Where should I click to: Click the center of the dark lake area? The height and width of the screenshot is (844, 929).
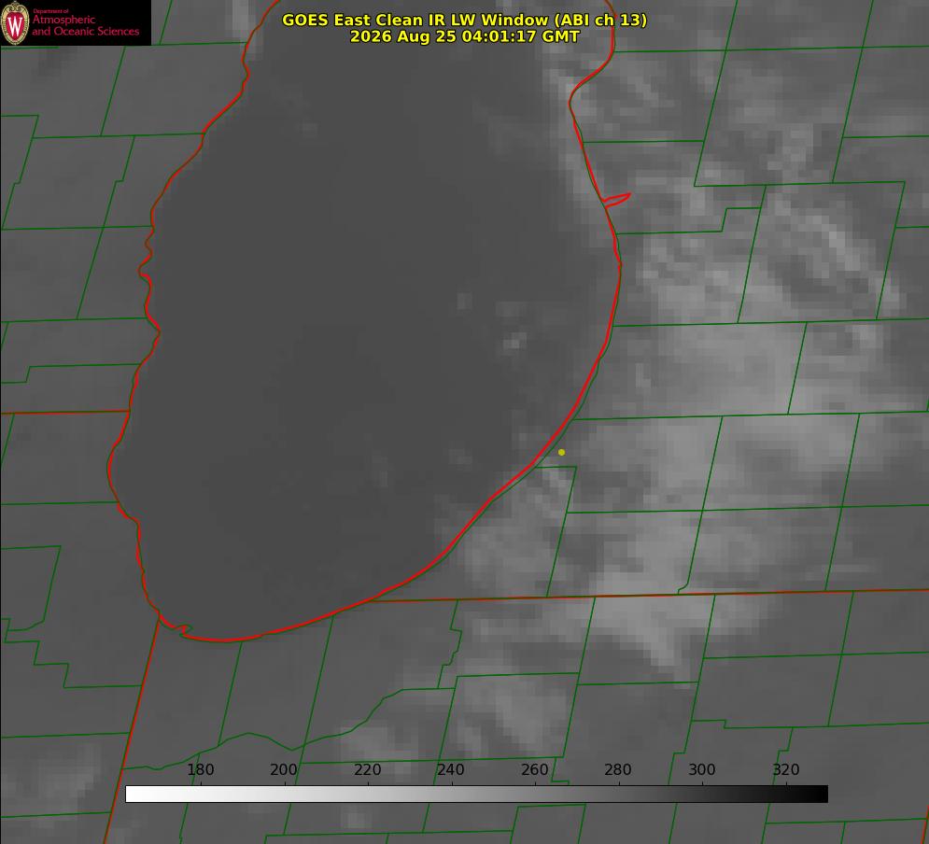point(367,331)
